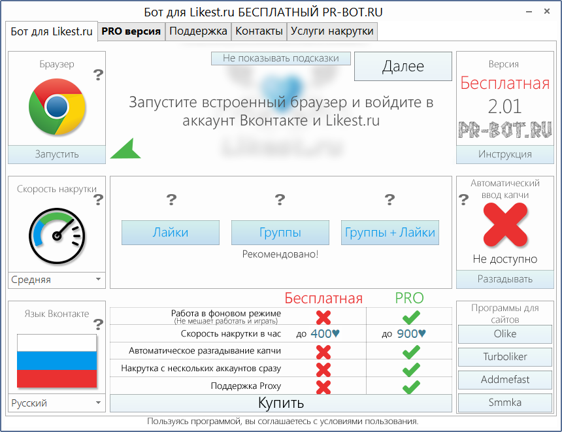Launch browser with Запустить button
The image size is (562, 432).
click(57, 154)
